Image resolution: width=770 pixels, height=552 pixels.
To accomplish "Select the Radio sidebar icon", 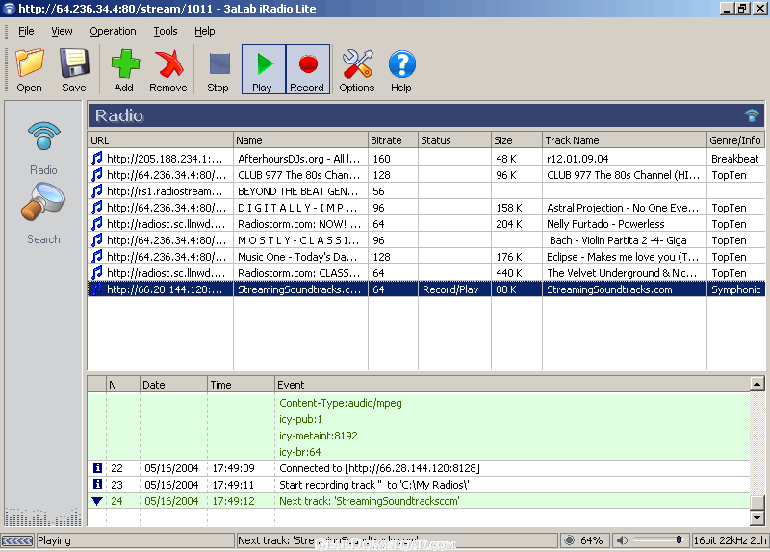I will click(43, 136).
